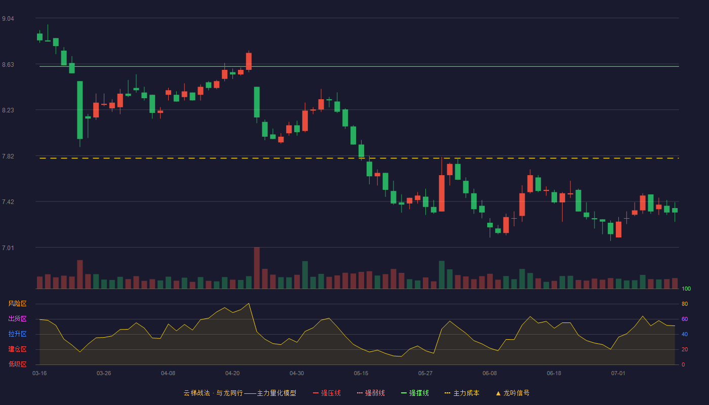The image size is (709, 405).
Task: Select the 出货区 zone label
Action: tap(17, 319)
